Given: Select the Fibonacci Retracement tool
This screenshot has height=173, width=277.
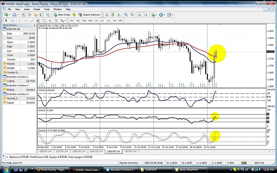Looking at the screenshot, I should point(44,21).
